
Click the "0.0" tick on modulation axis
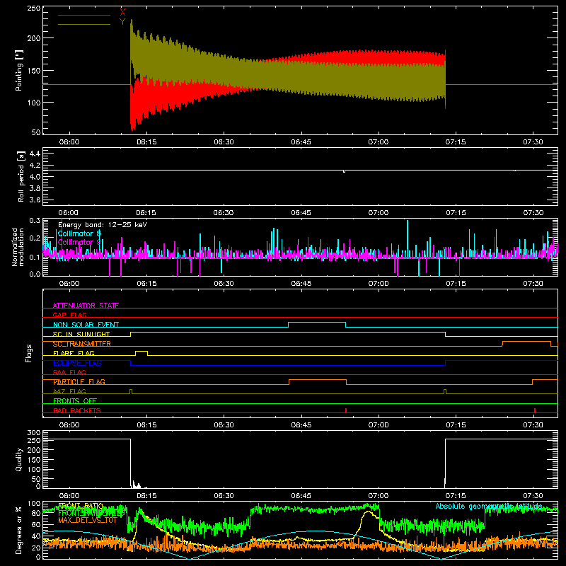[x=35, y=274]
